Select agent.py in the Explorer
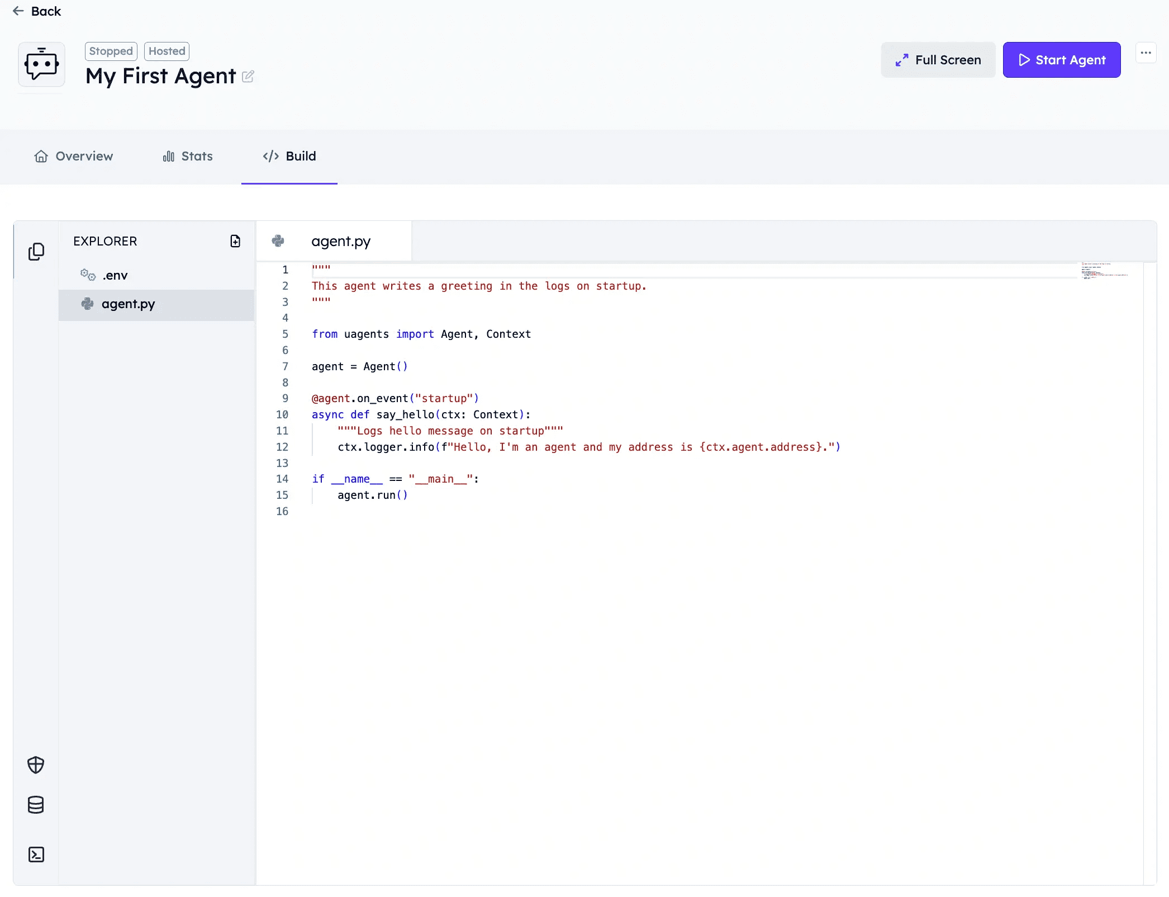This screenshot has height=897, width=1169. (156, 304)
